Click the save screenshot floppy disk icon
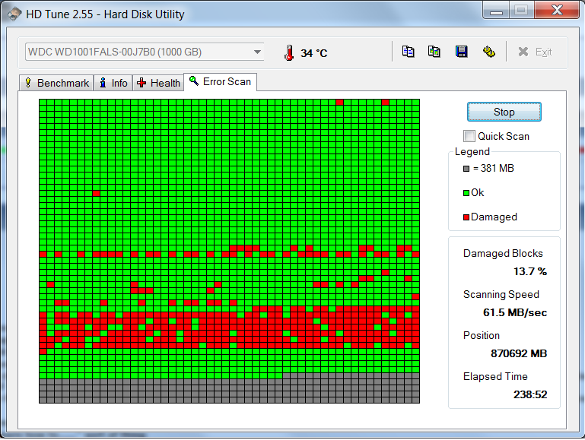The height and width of the screenshot is (440, 585). coord(462,52)
